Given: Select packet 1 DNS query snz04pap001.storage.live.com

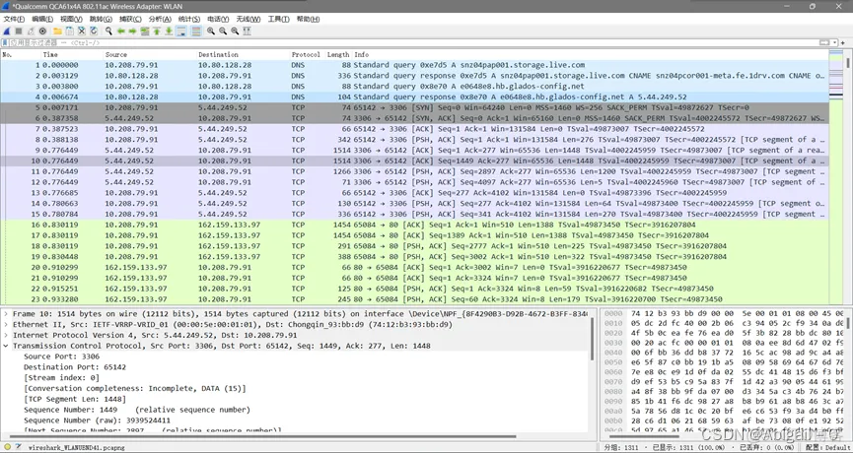Looking at the screenshot, I should tap(414, 65).
